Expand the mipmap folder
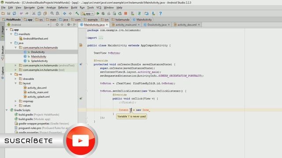This screenshot has height=158, width=282. click(16, 101)
